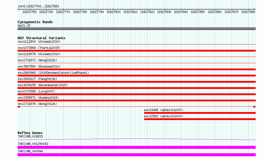Click ruler position label 32827820

point(147,12)
